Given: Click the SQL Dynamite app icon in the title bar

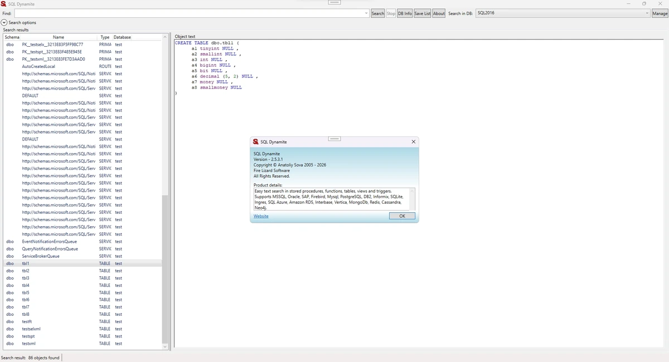Looking at the screenshot, I should [4, 4].
